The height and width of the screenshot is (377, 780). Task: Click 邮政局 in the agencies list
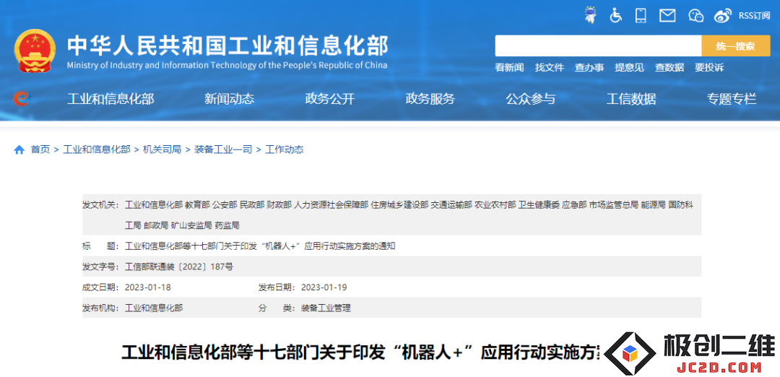[156, 226]
